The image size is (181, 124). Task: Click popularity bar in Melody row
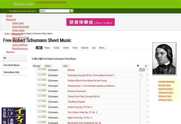tap(142, 70)
